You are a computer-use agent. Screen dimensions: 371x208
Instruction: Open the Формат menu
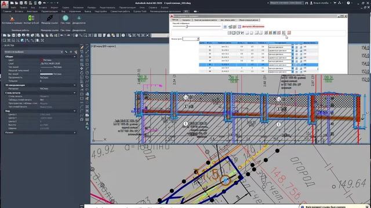54,8
